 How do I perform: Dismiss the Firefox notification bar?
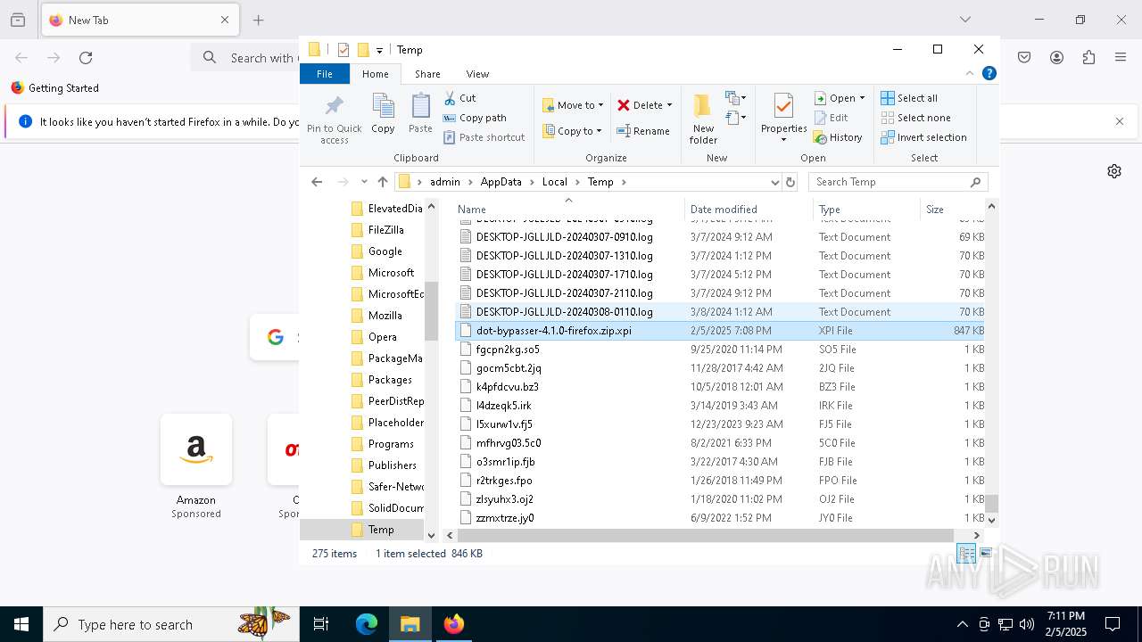[x=1120, y=121]
